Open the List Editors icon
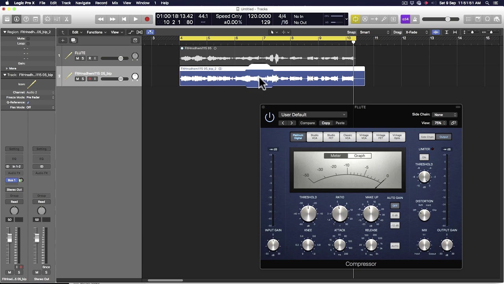Viewport: 504px width, 284px height. [468, 19]
